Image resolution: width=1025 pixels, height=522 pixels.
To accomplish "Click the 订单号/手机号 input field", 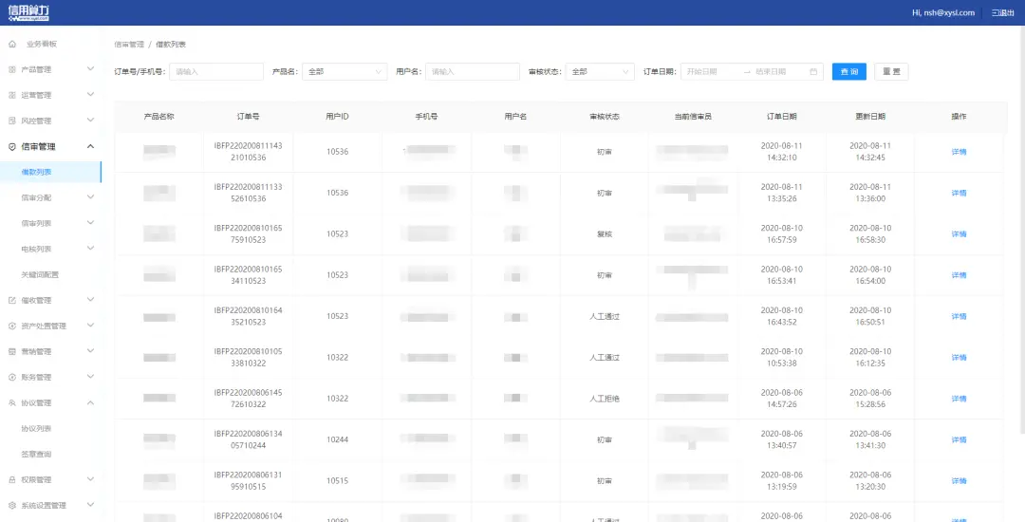I will (216, 71).
